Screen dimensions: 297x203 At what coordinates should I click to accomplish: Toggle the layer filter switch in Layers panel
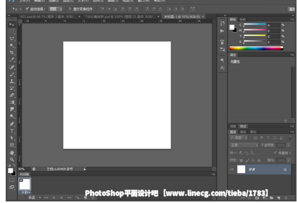coord(290,138)
